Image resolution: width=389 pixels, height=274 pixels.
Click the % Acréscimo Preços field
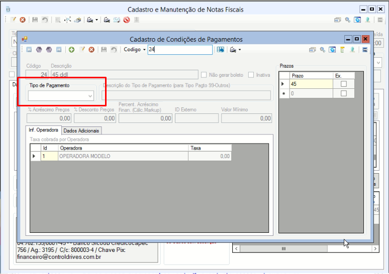pyautogui.click(x=49, y=118)
